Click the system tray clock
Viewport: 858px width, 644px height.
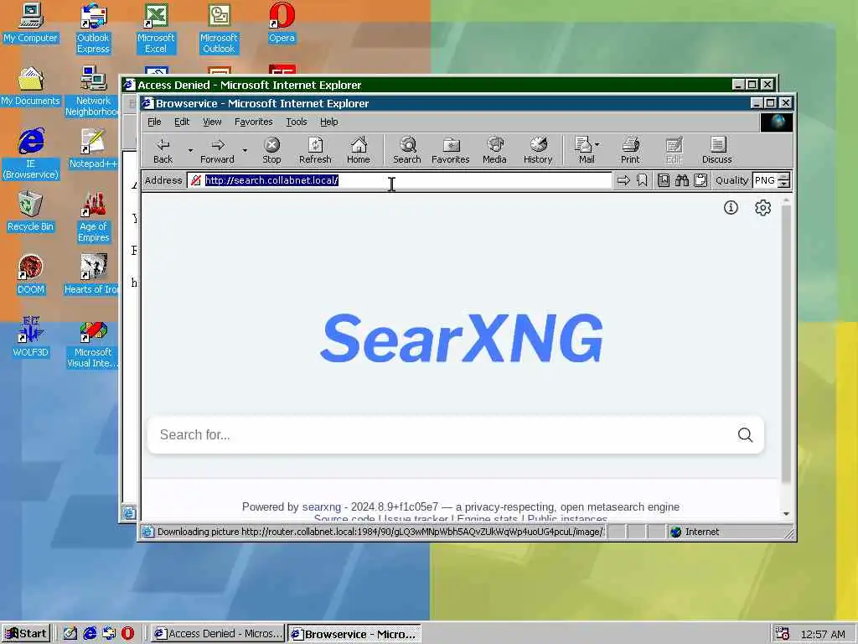823,634
